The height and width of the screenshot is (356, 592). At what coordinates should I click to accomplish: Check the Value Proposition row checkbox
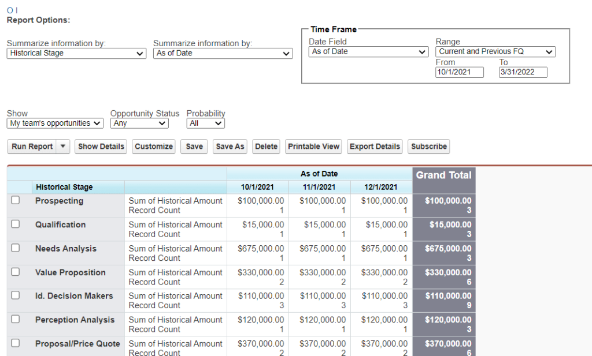tap(15, 272)
